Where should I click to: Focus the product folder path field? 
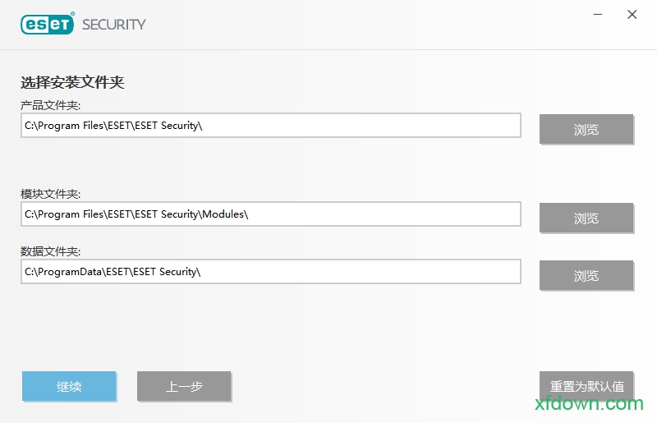(271, 126)
